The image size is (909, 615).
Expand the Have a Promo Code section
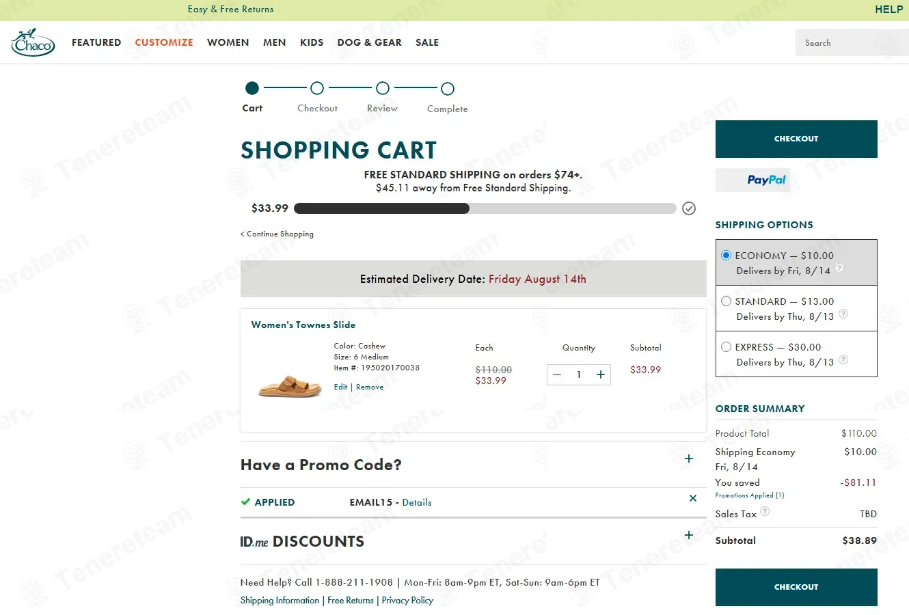coord(689,459)
